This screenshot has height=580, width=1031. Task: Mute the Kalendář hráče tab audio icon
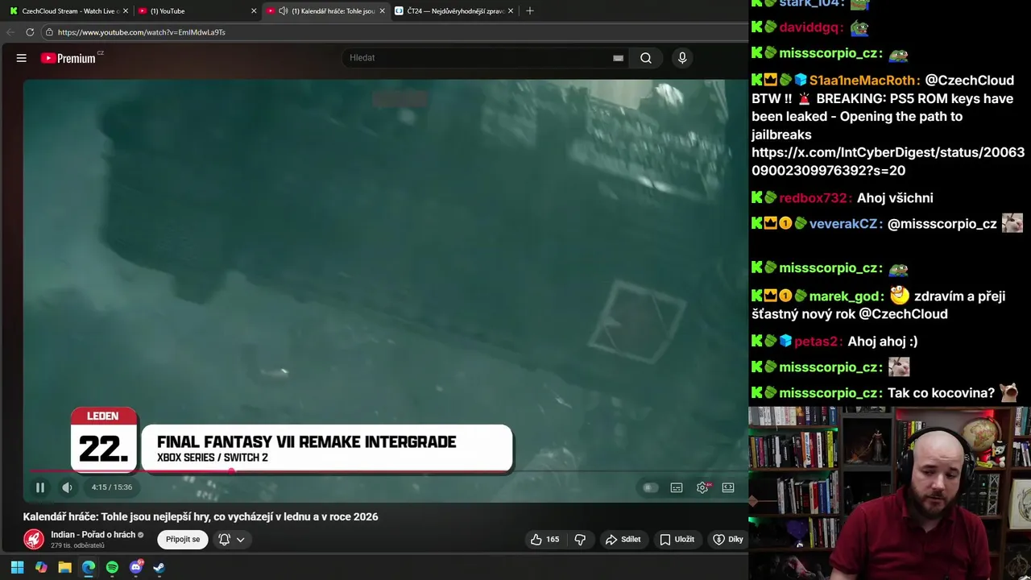(284, 11)
